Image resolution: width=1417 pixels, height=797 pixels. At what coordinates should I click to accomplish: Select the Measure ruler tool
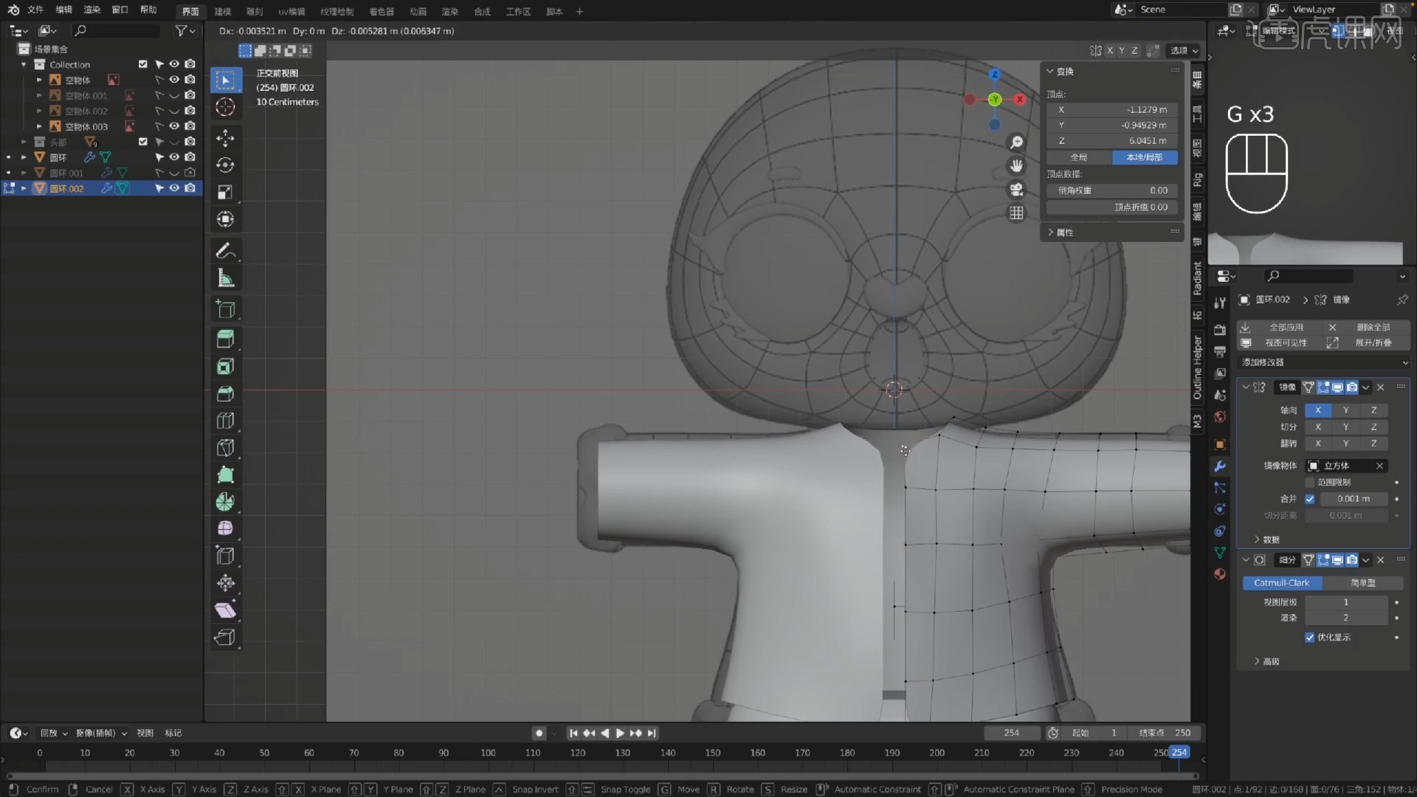(x=226, y=278)
